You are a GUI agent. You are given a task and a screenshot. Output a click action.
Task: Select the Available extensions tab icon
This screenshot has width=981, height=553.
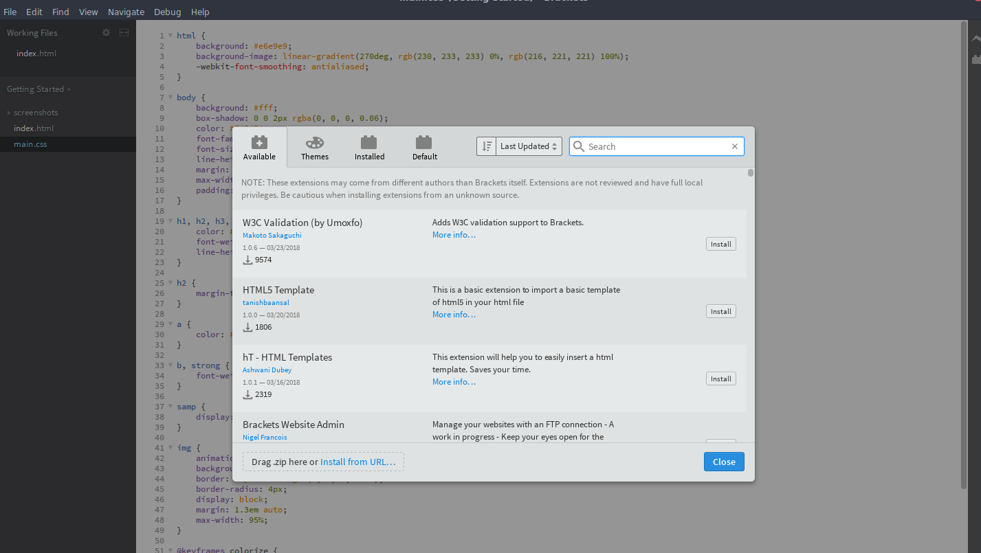point(259,143)
